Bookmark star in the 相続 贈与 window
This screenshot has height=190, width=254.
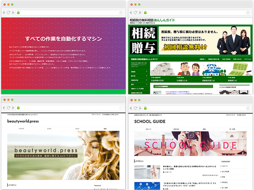click(x=248, y=12)
